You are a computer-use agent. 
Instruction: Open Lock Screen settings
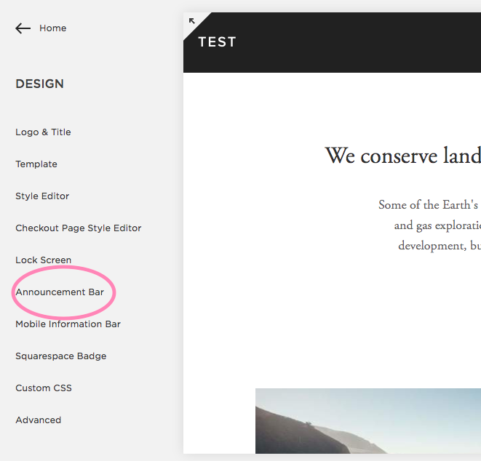click(x=43, y=260)
